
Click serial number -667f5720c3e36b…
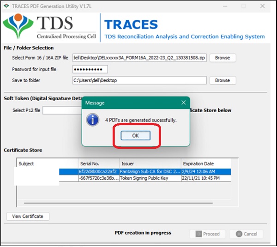tap(99, 178)
